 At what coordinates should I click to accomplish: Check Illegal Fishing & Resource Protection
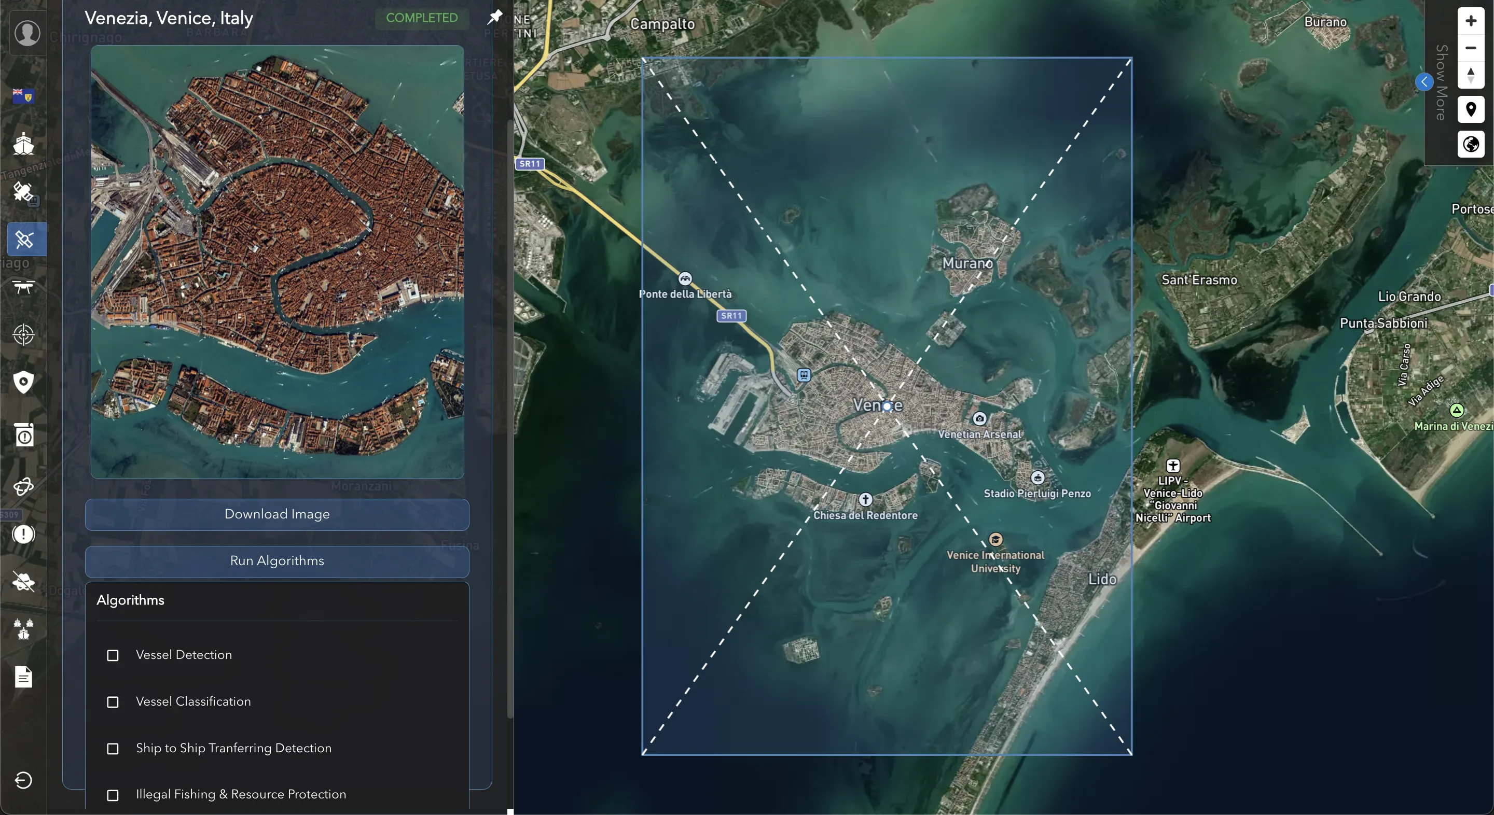(x=113, y=795)
